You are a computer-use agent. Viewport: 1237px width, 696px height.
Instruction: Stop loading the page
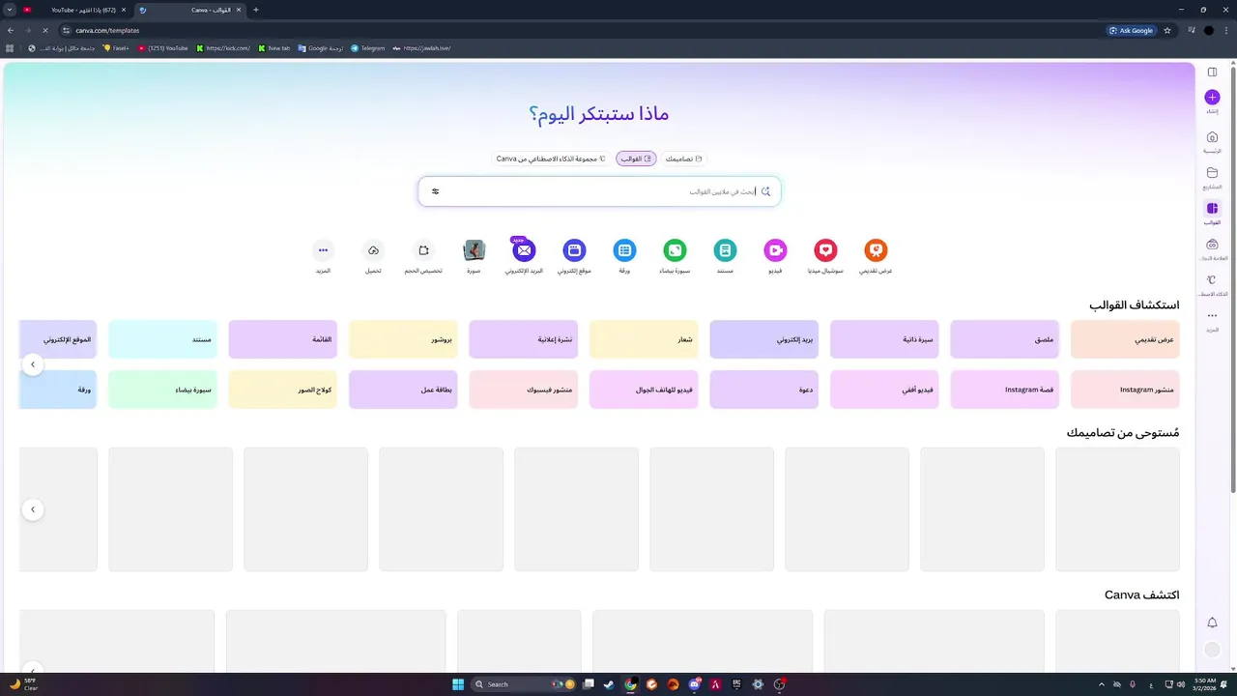(x=44, y=30)
